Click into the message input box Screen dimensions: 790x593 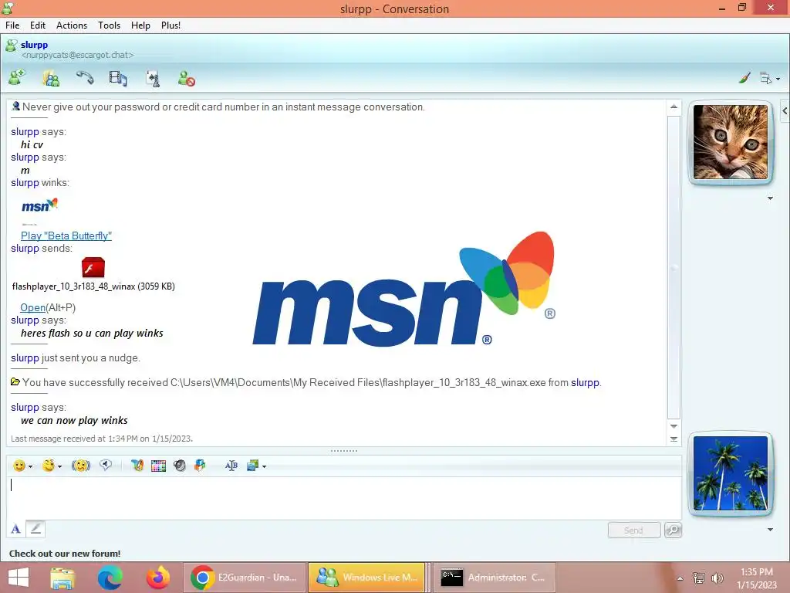344,498
